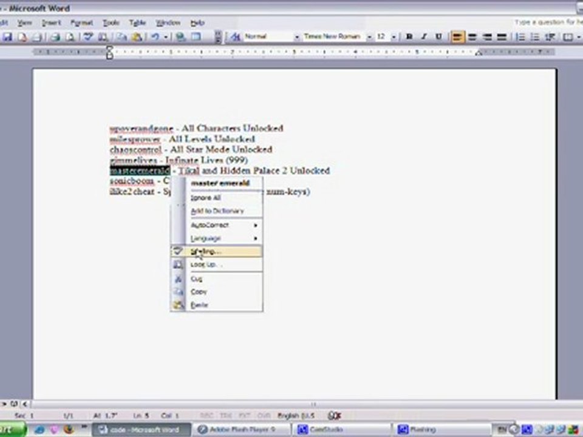Toggle OVR overtype mode in status bar
This screenshot has height=437, width=583.
[264, 415]
